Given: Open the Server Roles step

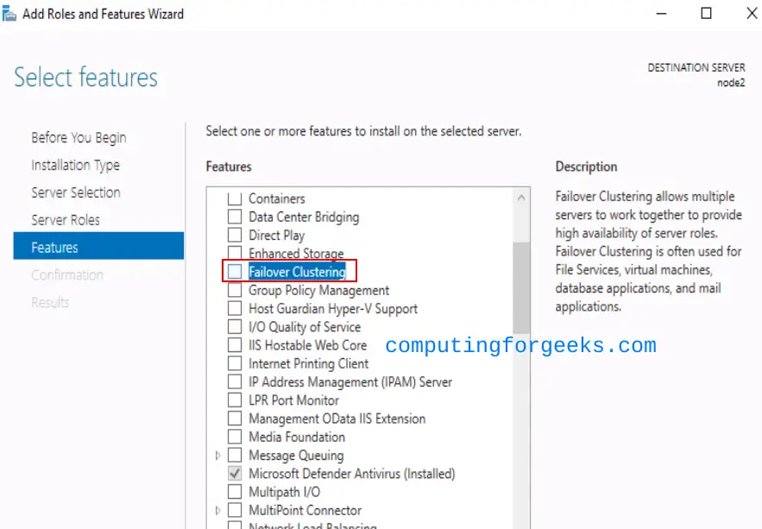Looking at the screenshot, I should [x=66, y=220].
